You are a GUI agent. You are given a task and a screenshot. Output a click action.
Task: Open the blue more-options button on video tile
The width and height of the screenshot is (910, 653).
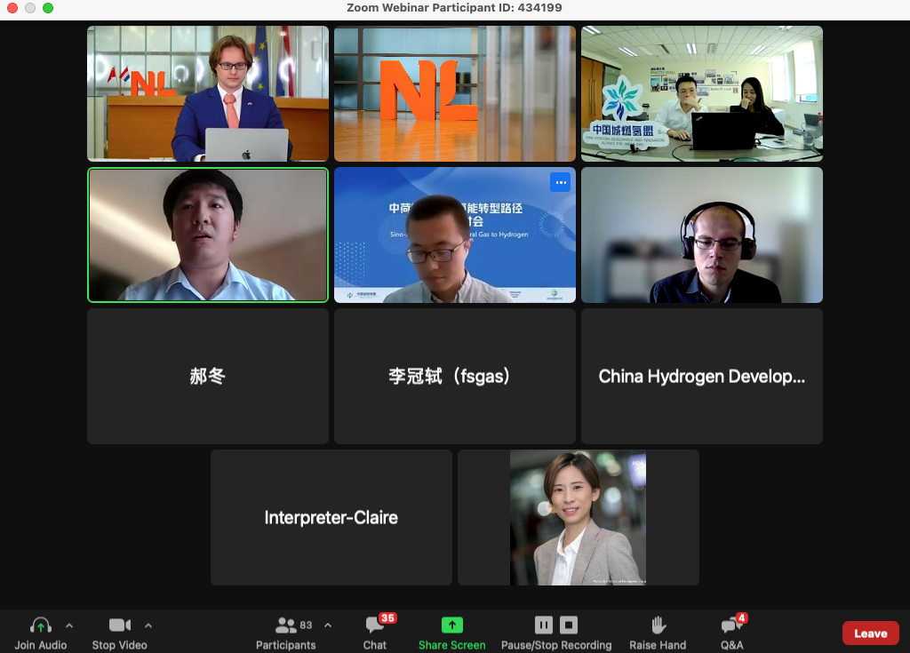tap(560, 182)
